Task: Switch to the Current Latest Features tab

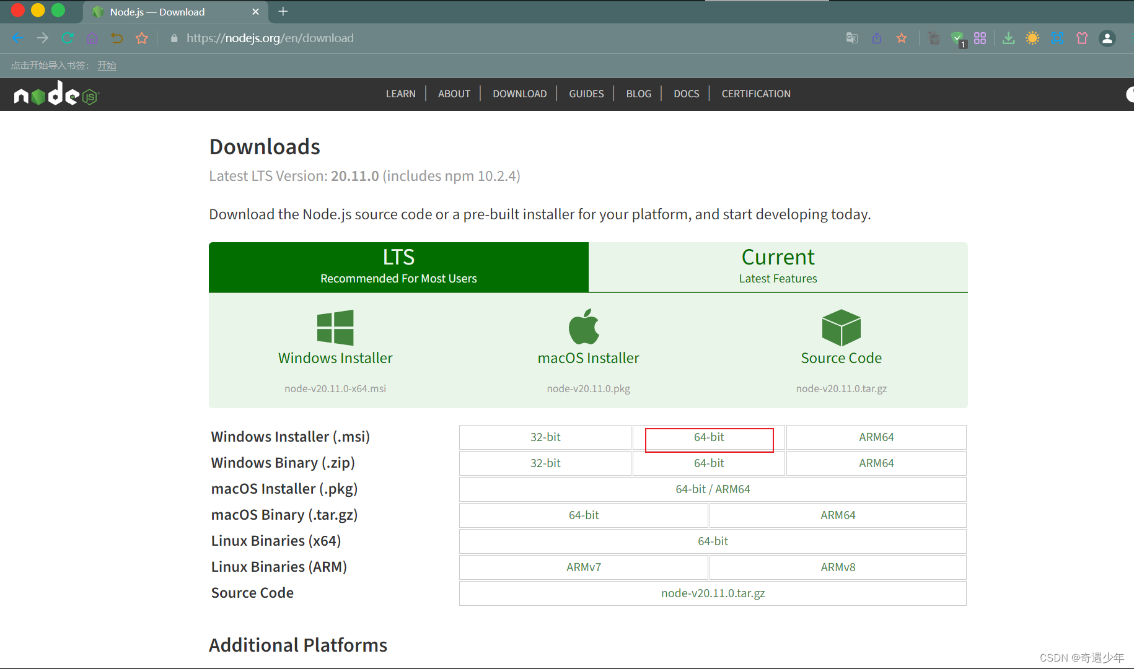Action: tap(778, 267)
